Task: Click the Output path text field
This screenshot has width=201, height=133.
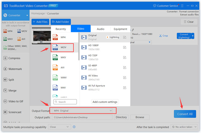Action: pyautogui.click(x=82, y=117)
